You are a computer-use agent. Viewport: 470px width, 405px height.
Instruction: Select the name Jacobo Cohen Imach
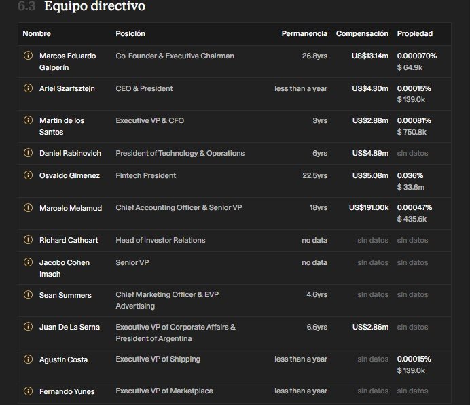[x=65, y=268]
